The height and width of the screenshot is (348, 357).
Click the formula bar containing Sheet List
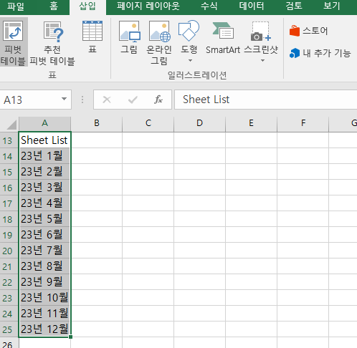(266, 100)
